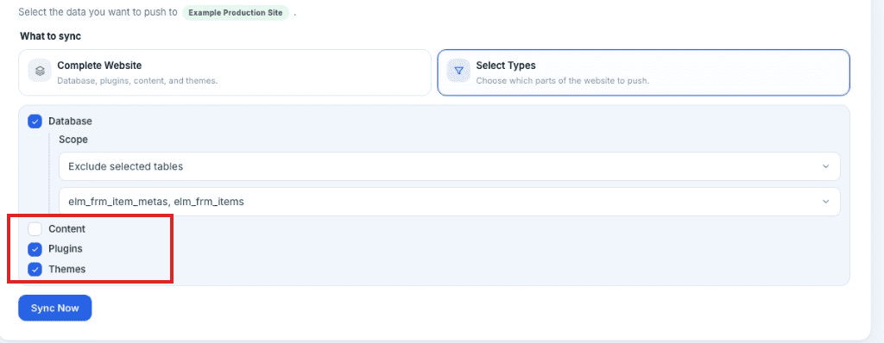Uncheck the Database checkbox
This screenshot has width=884, height=343.
[35, 122]
